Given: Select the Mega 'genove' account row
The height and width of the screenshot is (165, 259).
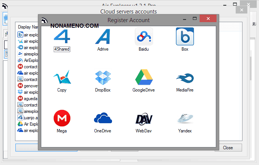Looking at the screenshot, I should pyautogui.click(x=27, y=86).
